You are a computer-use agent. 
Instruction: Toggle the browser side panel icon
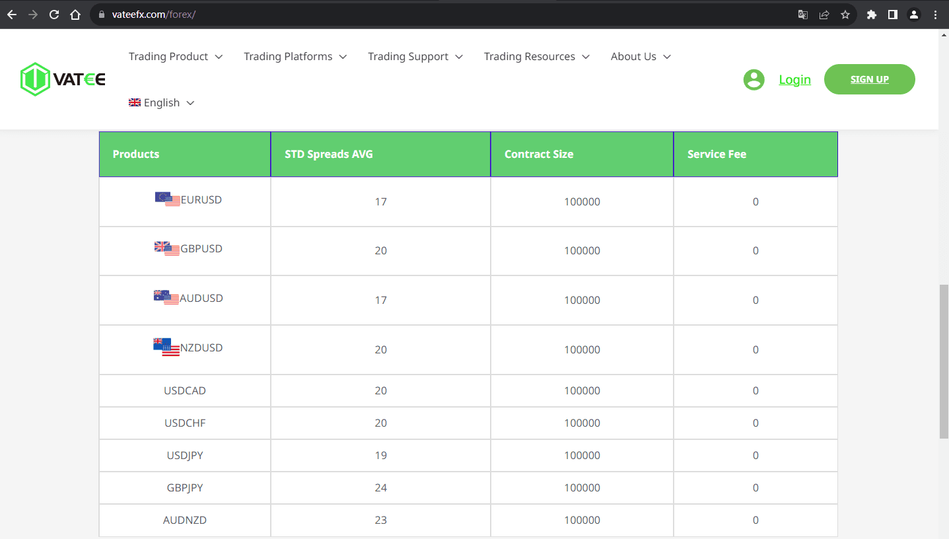tap(893, 15)
